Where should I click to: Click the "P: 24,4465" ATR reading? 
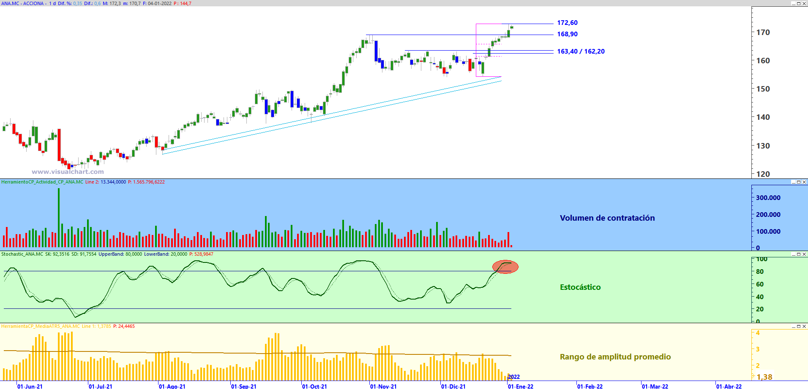point(124,326)
